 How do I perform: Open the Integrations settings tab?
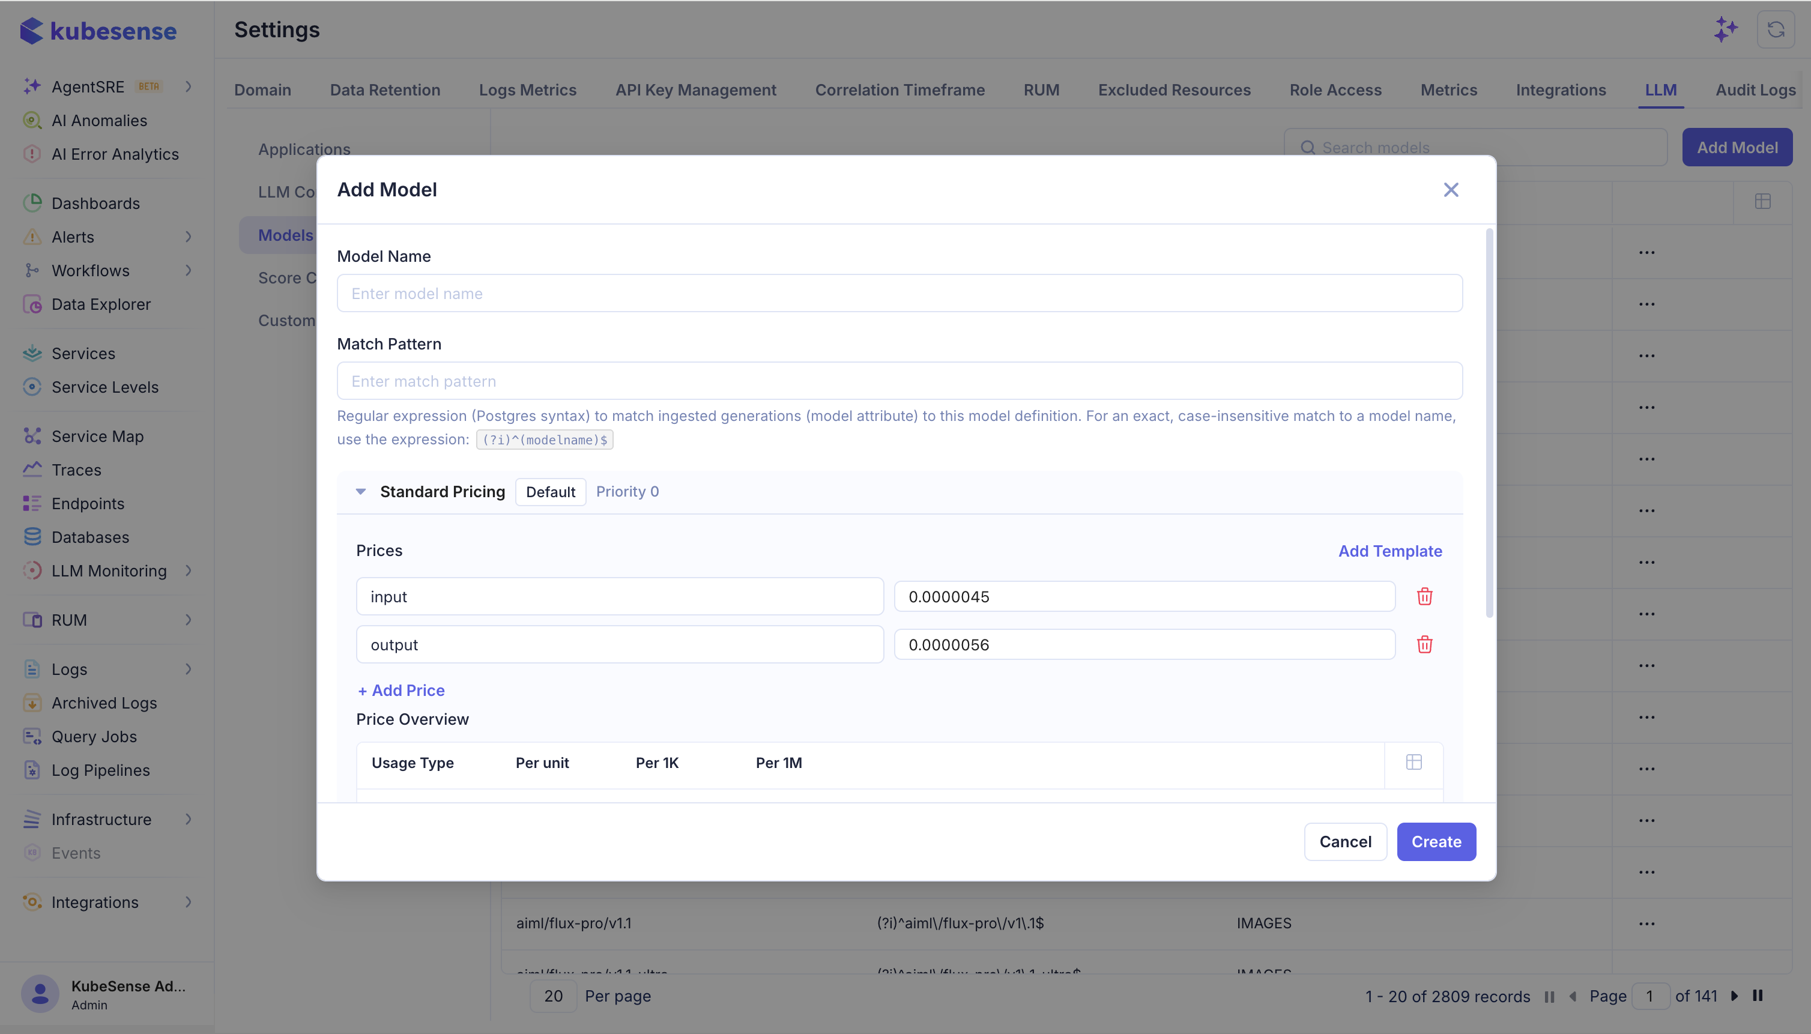(x=1560, y=90)
